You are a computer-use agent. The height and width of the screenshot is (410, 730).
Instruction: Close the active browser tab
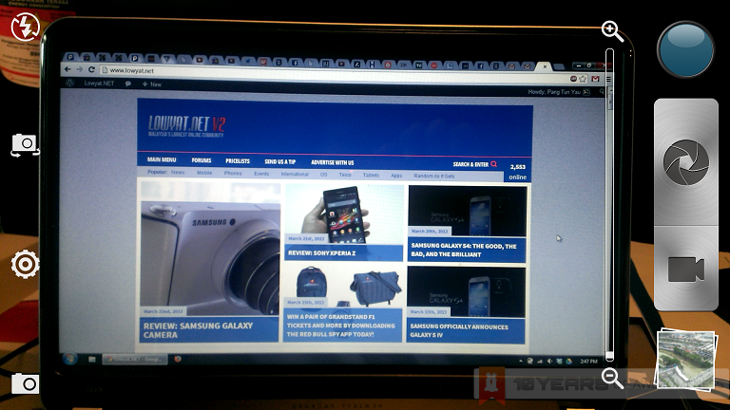[545, 66]
